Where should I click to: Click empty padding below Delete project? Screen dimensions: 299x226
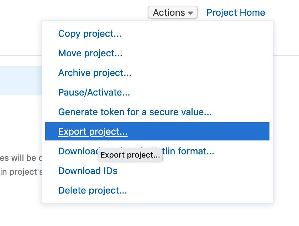click(x=157, y=199)
